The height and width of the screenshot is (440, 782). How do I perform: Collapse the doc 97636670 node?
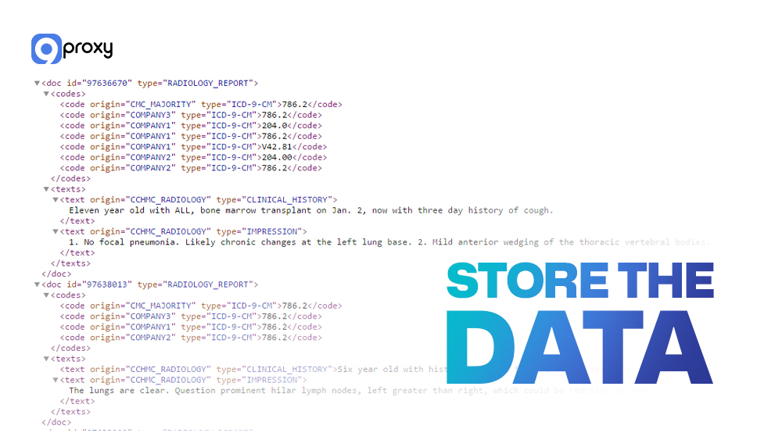(x=37, y=83)
